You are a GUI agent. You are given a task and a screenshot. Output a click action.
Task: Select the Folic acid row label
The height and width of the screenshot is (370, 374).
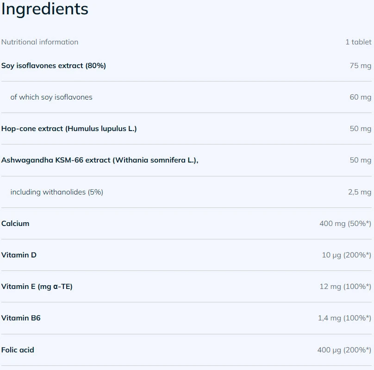[18, 350]
